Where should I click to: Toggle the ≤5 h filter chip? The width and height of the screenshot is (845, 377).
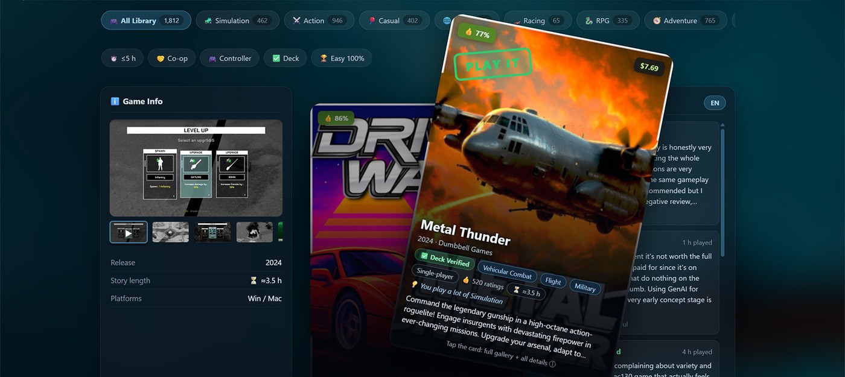click(123, 59)
